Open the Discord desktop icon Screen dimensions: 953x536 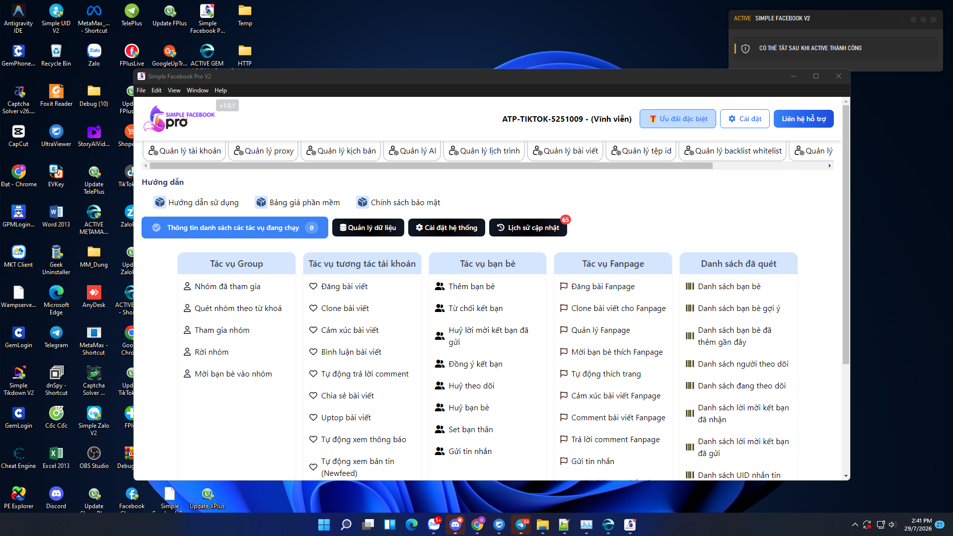coord(56,498)
